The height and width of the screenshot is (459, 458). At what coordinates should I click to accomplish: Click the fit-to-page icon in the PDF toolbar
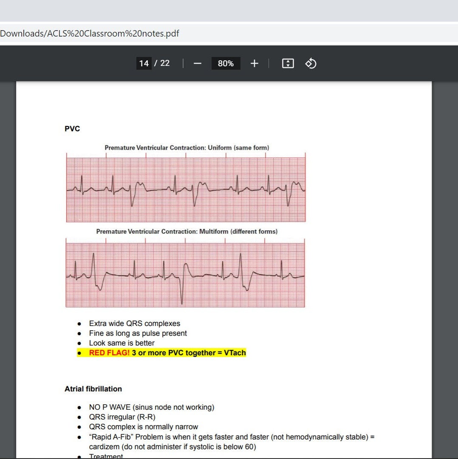pos(288,63)
